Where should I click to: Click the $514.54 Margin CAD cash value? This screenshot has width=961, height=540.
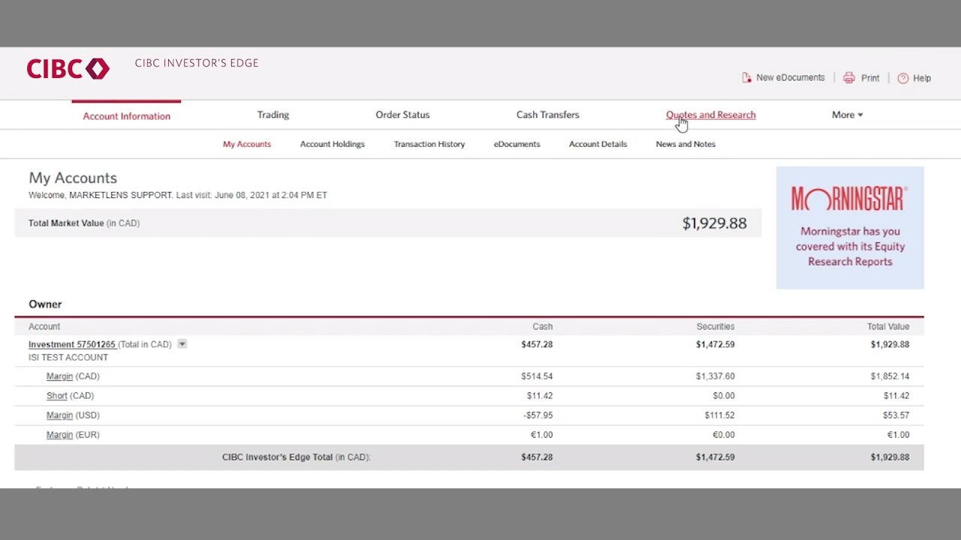pyautogui.click(x=537, y=376)
